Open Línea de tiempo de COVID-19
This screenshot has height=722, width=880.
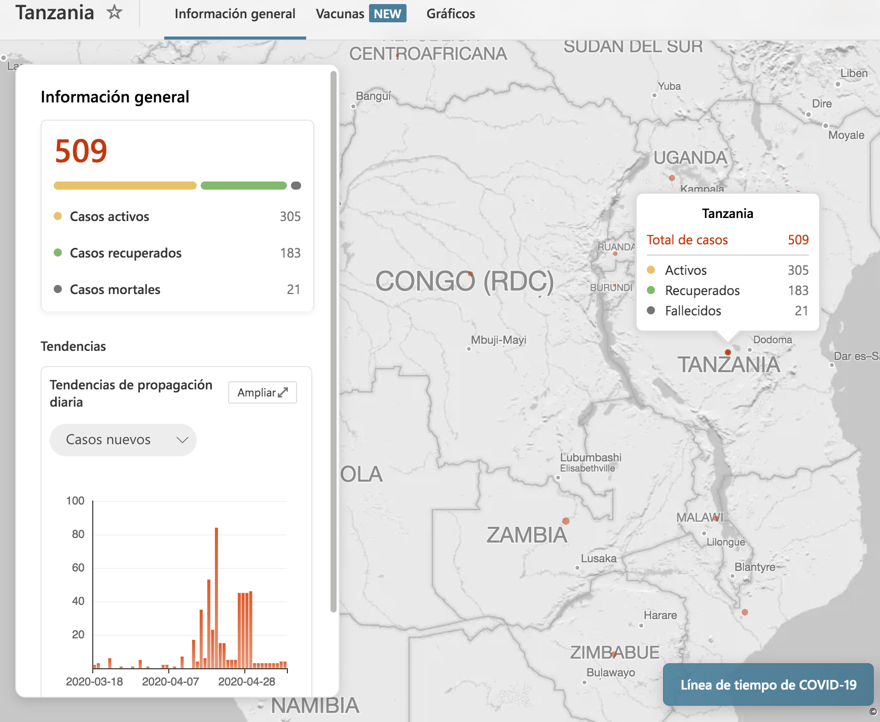[x=768, y=684]
